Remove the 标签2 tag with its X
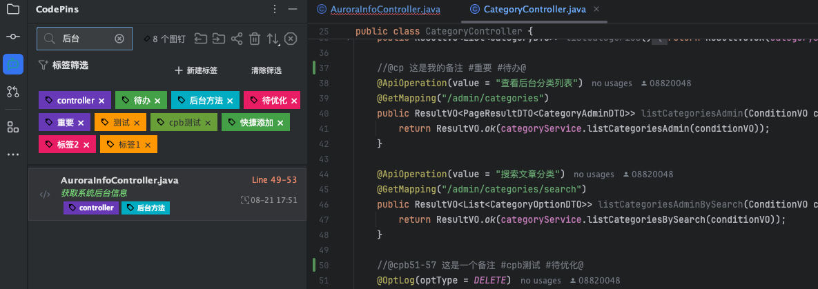This screenshot has height=289, width=818. point(86,145)
